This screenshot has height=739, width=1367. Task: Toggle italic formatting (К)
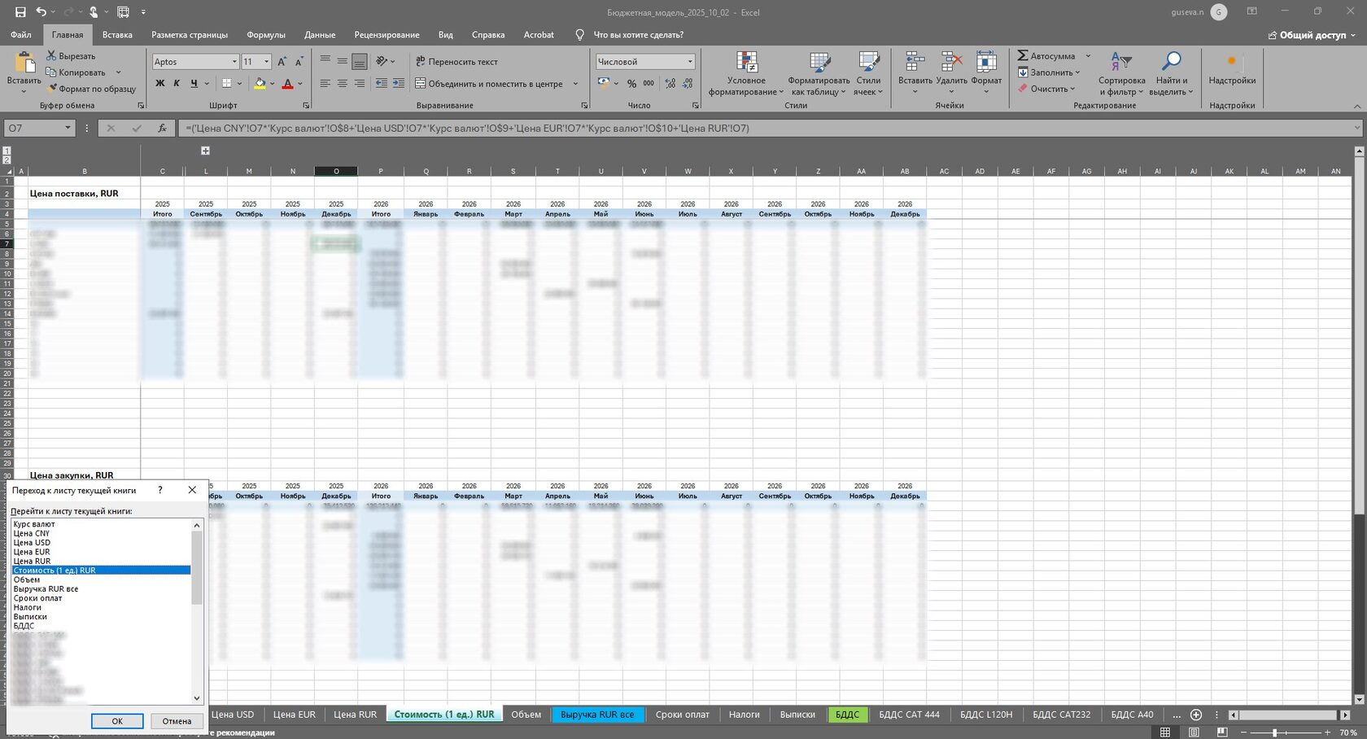tap(177, 83)
